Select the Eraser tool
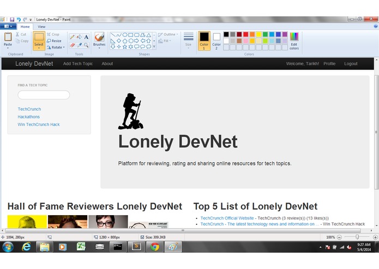Image resolution: width=379 pixels, height=269 pixels. click(x=72, y=45)
